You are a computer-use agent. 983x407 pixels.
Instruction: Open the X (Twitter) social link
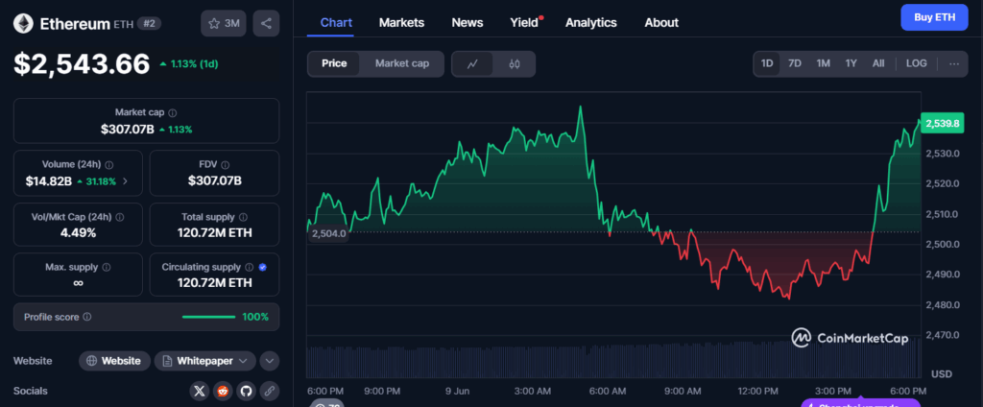tap(199, 391)
